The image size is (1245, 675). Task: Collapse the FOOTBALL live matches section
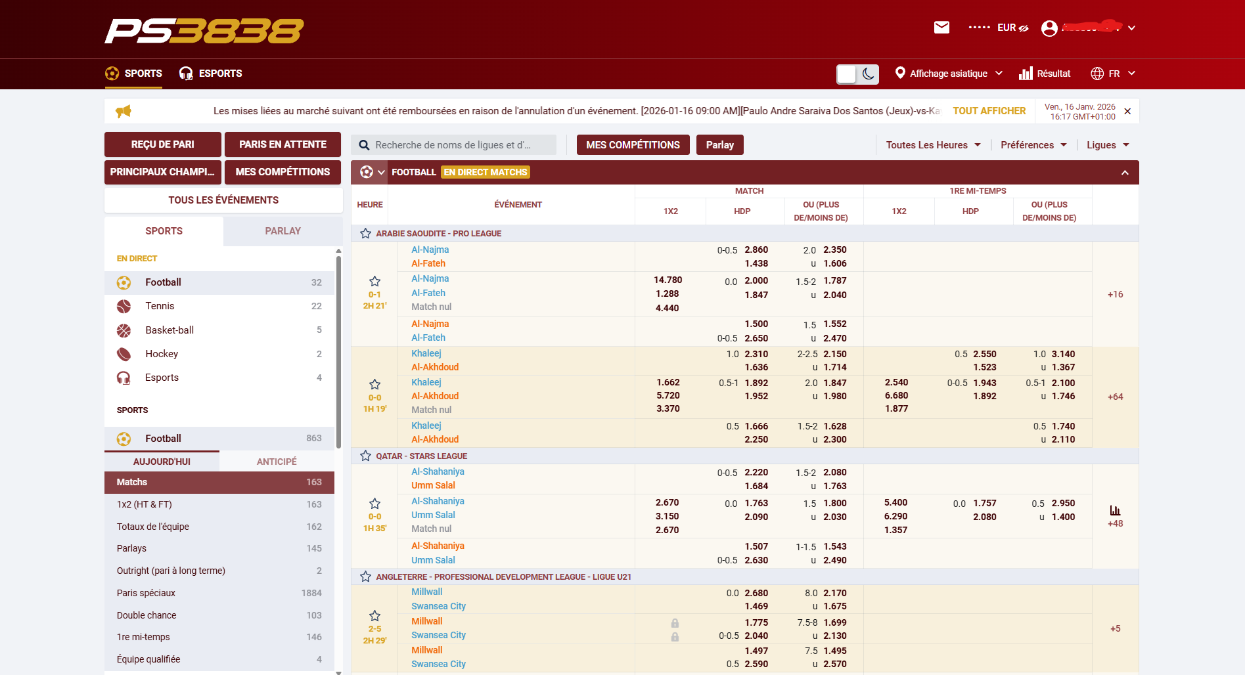click(1125, 173)
